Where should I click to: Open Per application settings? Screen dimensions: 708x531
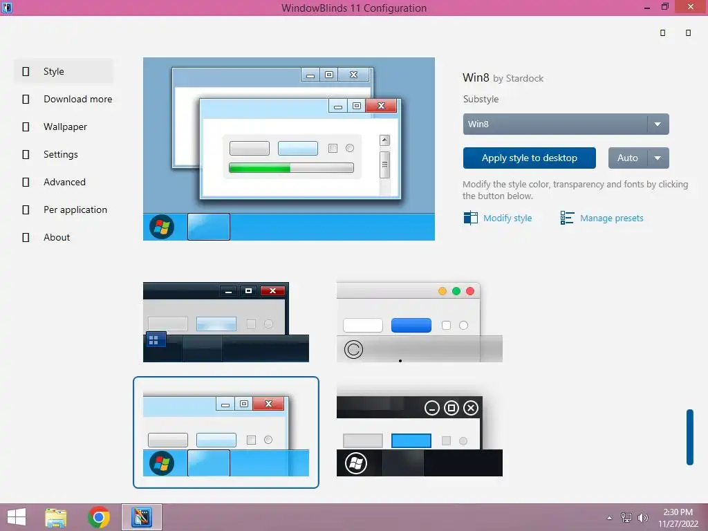point(75,209)
